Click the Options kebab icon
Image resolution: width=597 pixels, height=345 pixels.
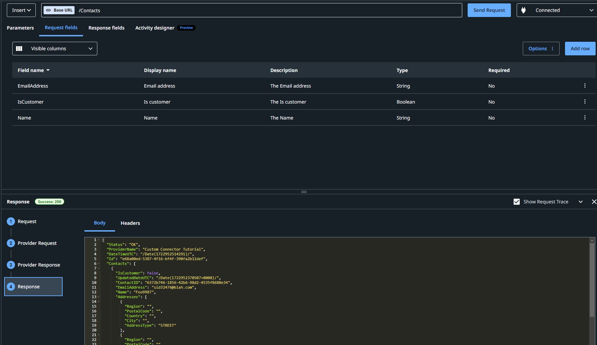click(x=552, y=49)
